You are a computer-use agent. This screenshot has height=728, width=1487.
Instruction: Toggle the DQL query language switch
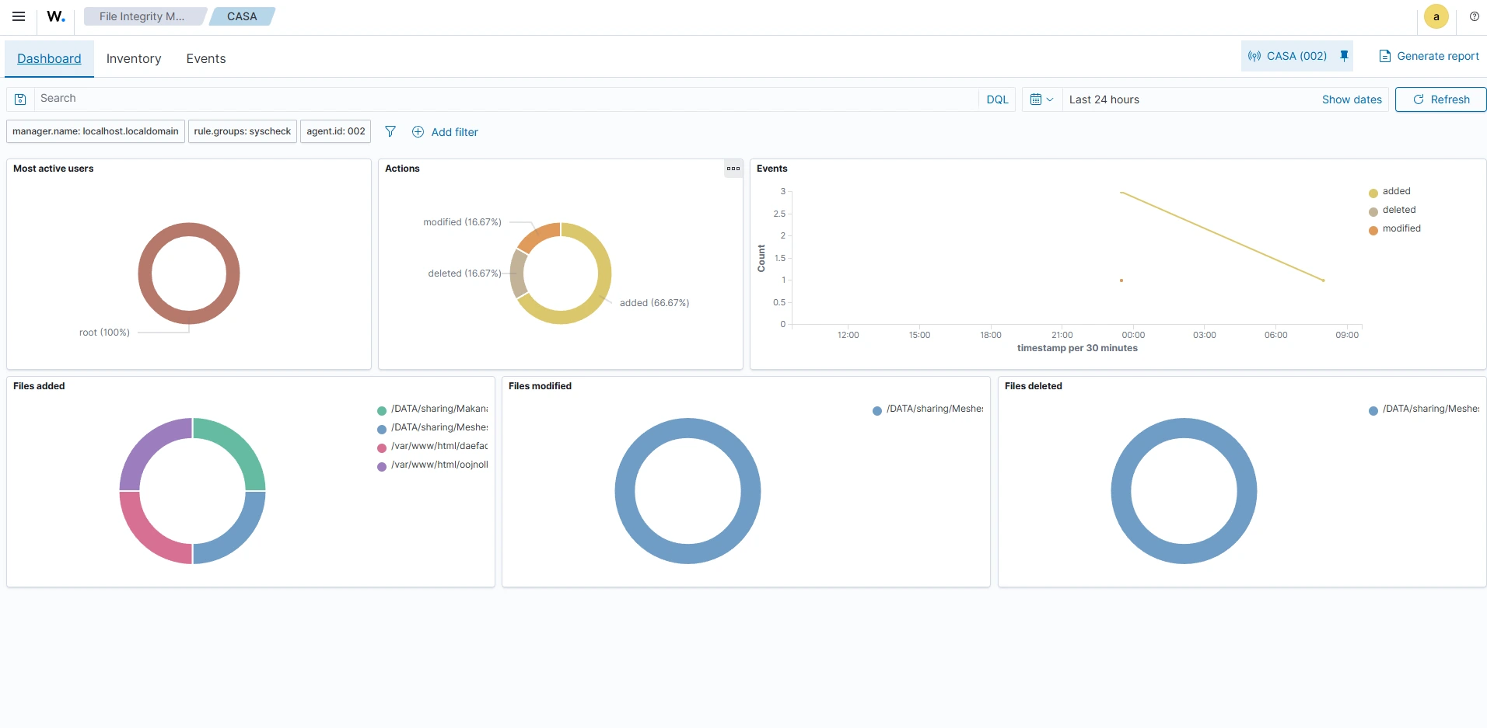(x=997, y=99)
